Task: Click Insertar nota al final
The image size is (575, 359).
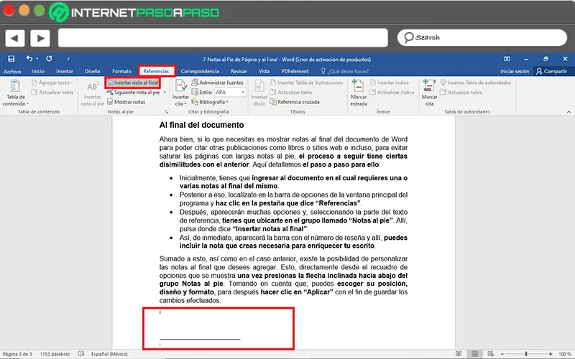Action: [x=133, y=83]
